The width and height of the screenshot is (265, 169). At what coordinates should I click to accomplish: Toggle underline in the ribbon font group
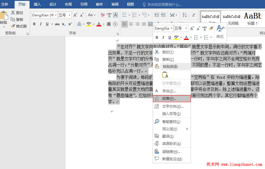pyautogui.click(x=47, y=24)
